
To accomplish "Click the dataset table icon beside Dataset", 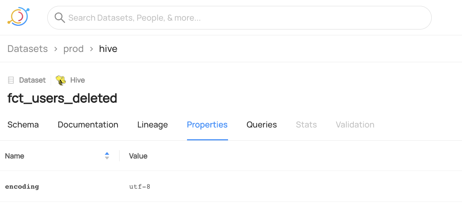I will (10, 80).
